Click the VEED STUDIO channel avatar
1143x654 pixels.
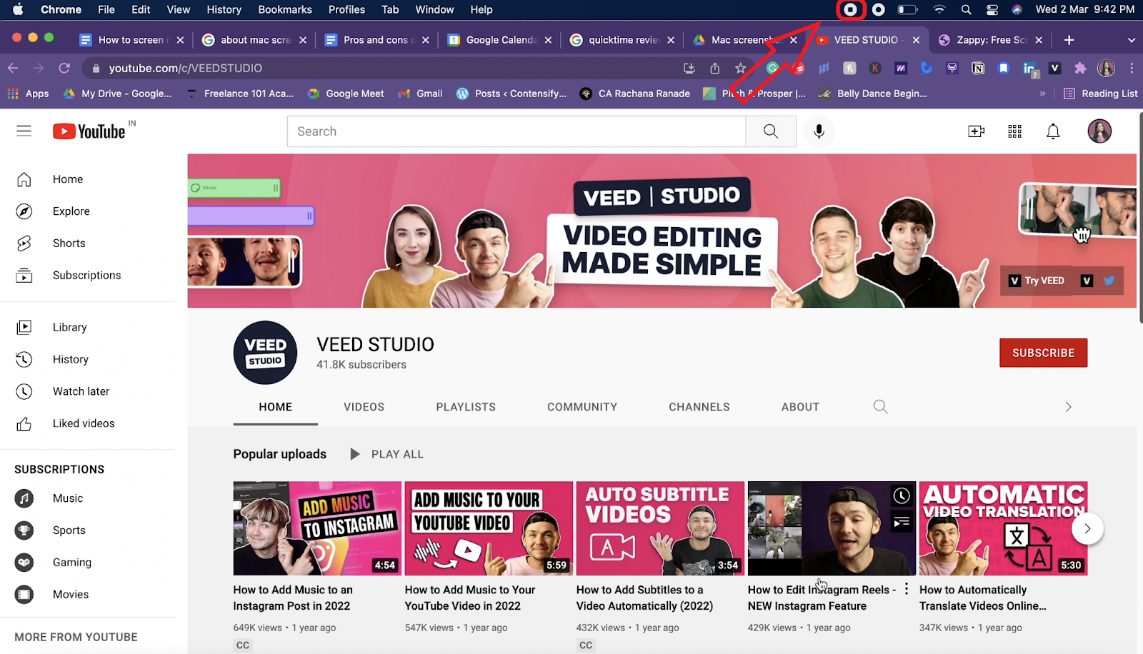265,353
